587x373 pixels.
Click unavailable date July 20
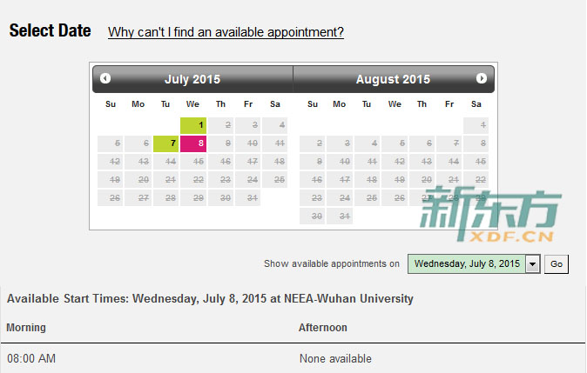(138, 180)
